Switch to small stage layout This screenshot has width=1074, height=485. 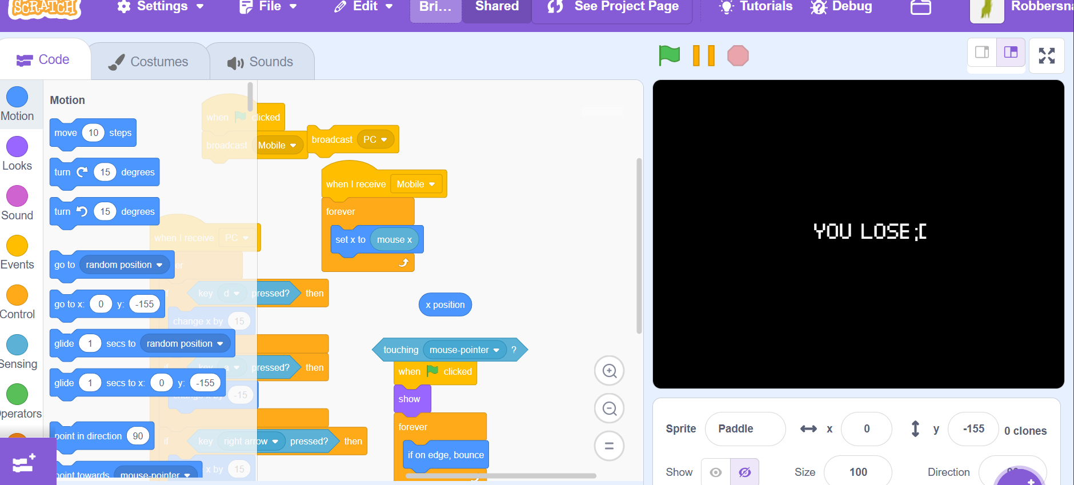tap(982, 53)
